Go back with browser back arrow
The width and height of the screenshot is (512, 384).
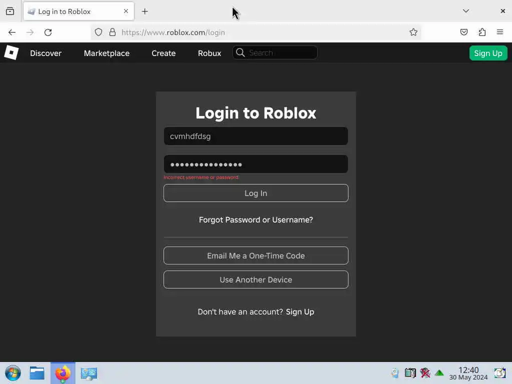(12, 32)
